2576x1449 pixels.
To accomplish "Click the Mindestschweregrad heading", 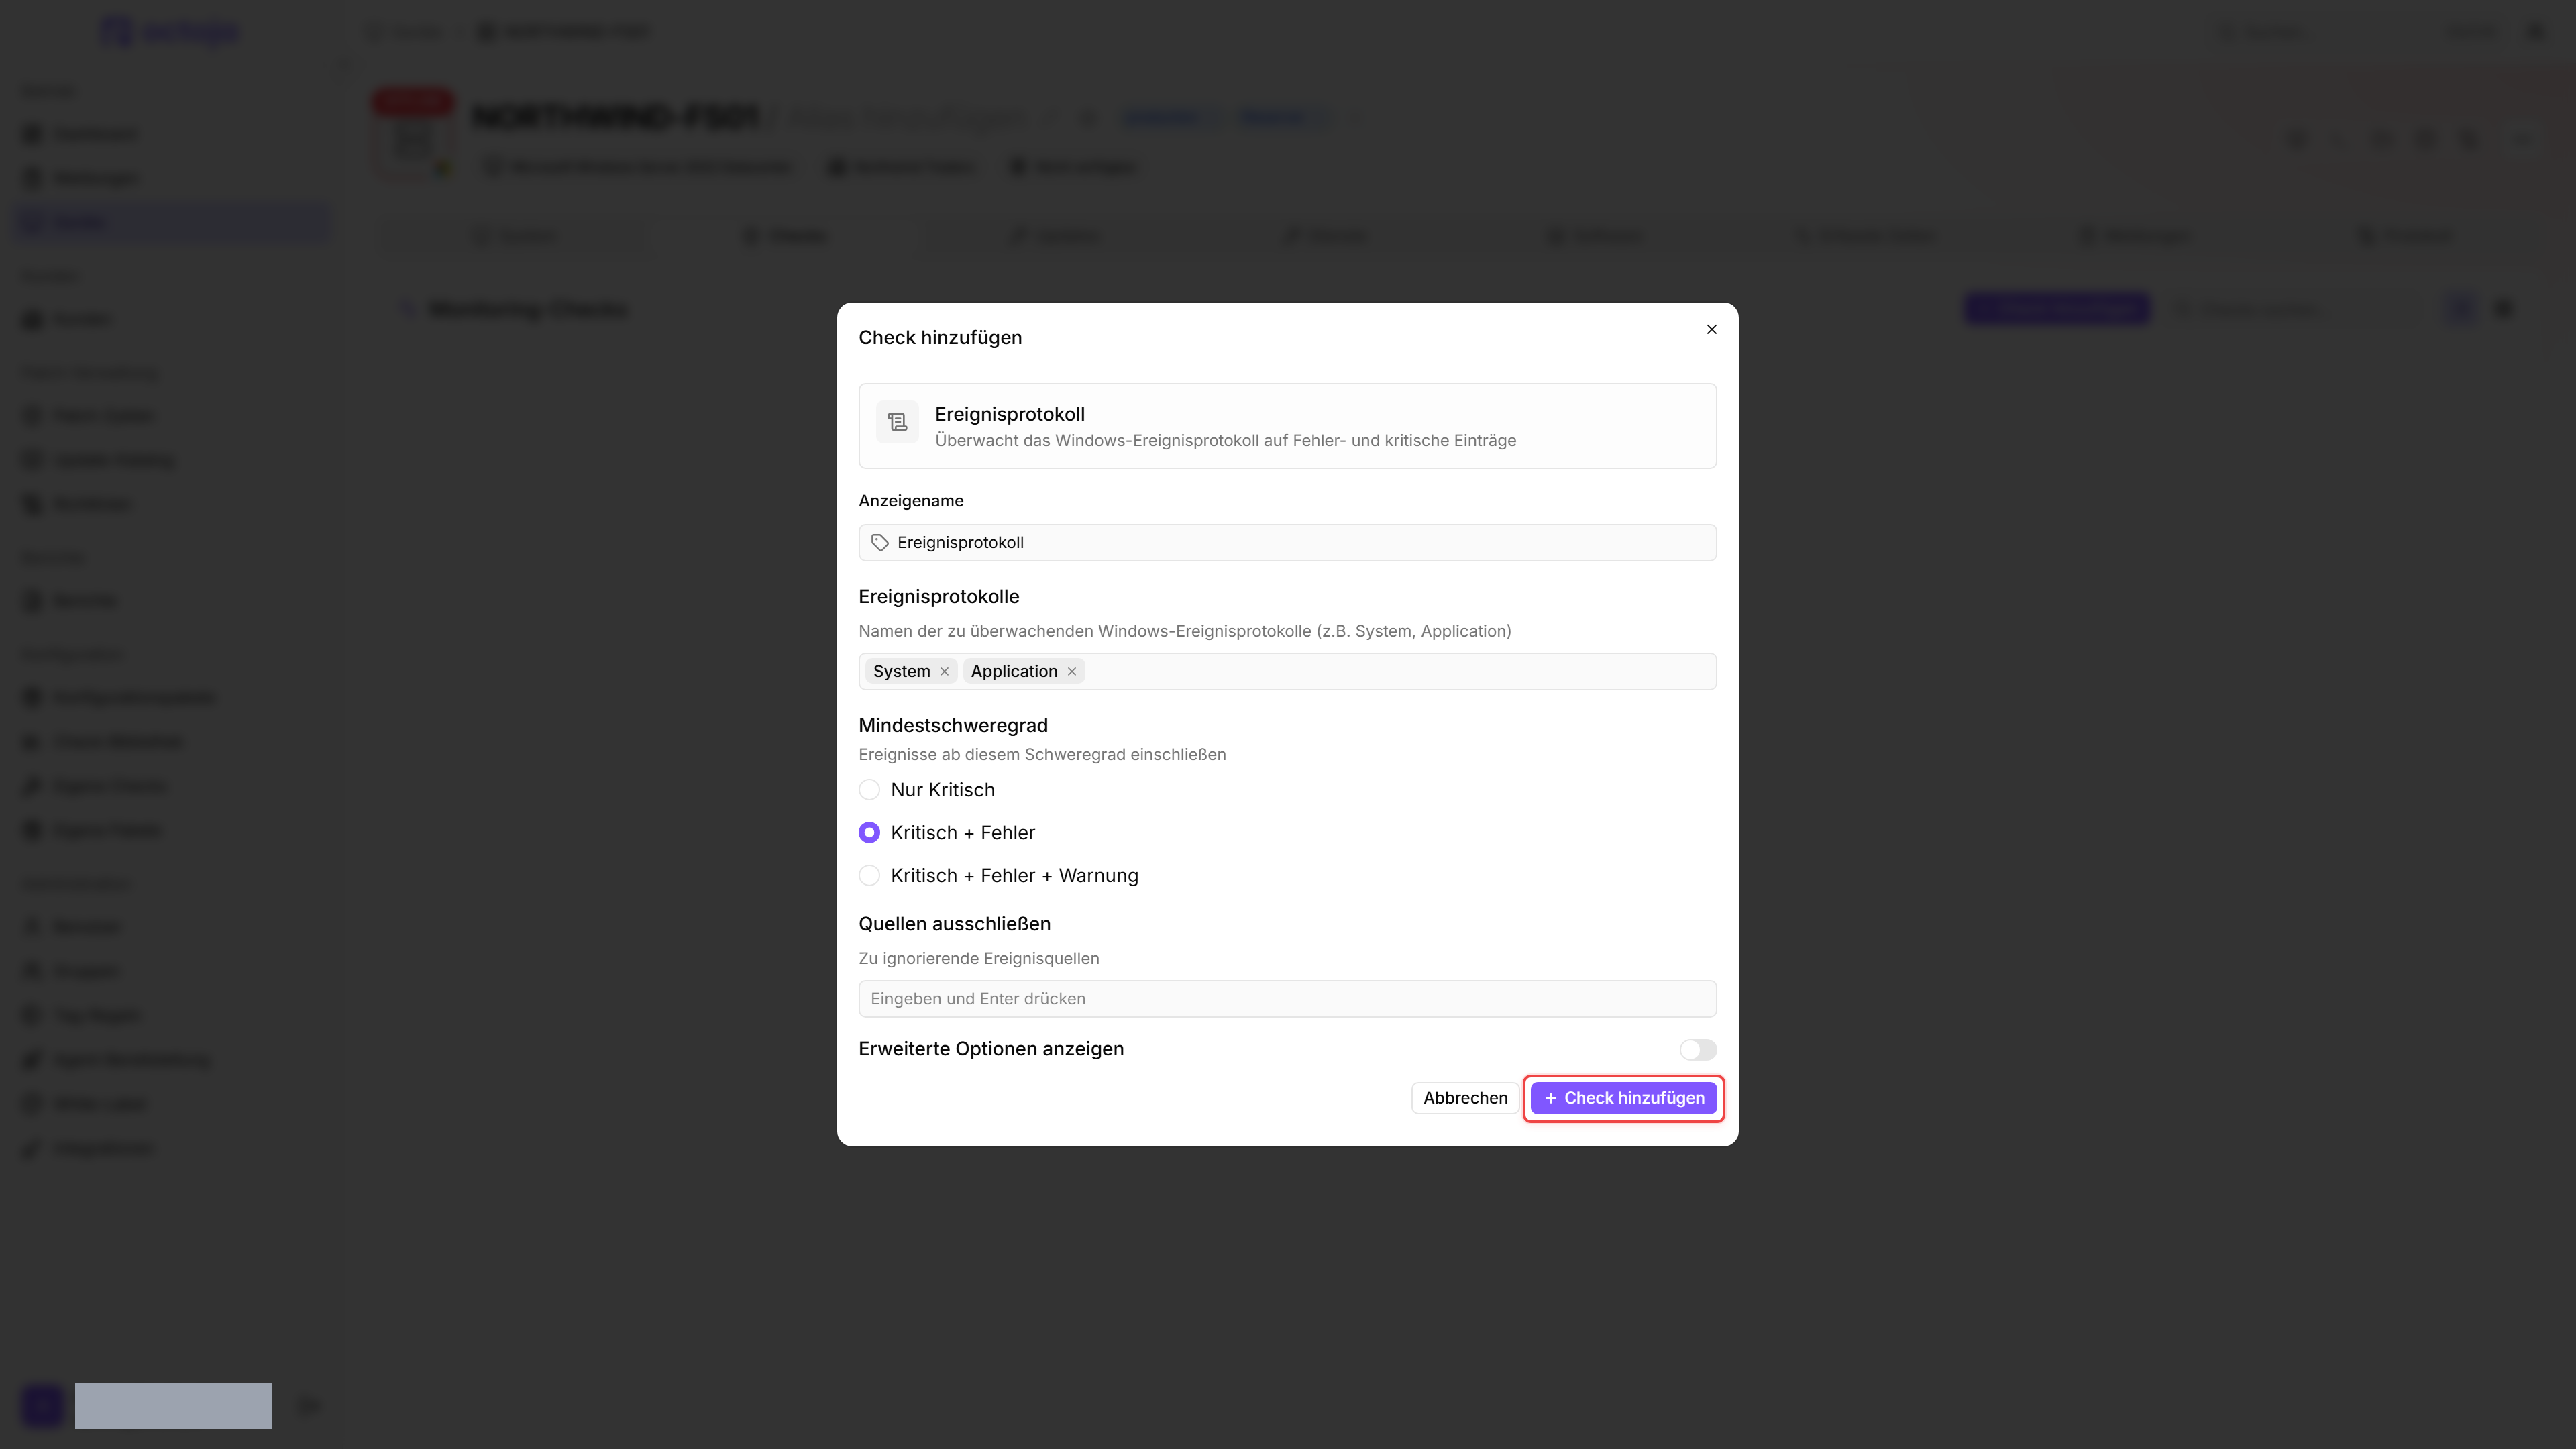I will 953,725.
